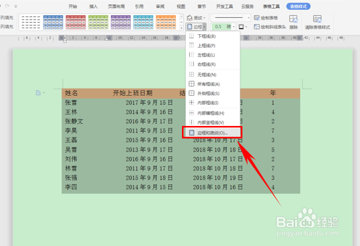Click the 姓名 header cell

(72, 93)
